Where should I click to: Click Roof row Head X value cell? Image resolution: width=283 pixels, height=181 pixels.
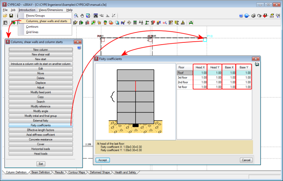[200, 73]
